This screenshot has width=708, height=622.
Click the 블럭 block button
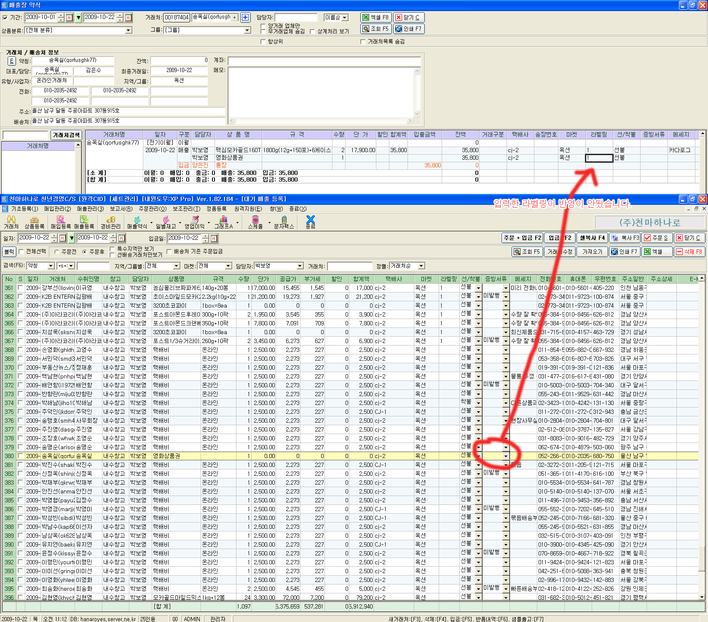pos(9,252)
